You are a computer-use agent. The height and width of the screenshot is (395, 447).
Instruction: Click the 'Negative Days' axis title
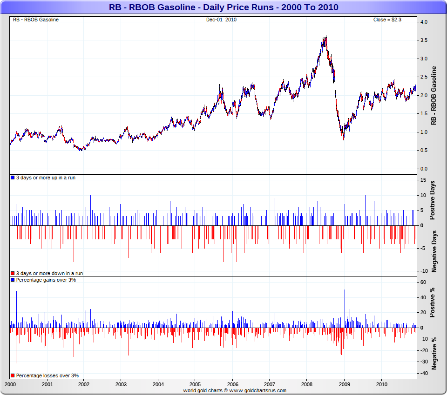434,251
